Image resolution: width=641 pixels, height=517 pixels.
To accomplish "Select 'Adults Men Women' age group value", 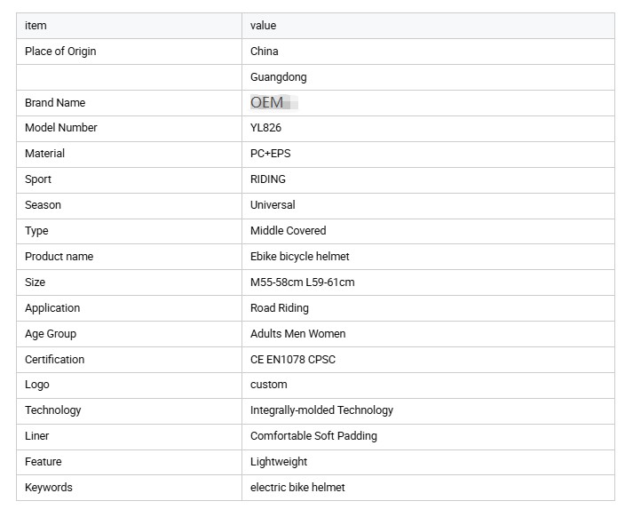I will pyautogui.click(x=298, y=334).
